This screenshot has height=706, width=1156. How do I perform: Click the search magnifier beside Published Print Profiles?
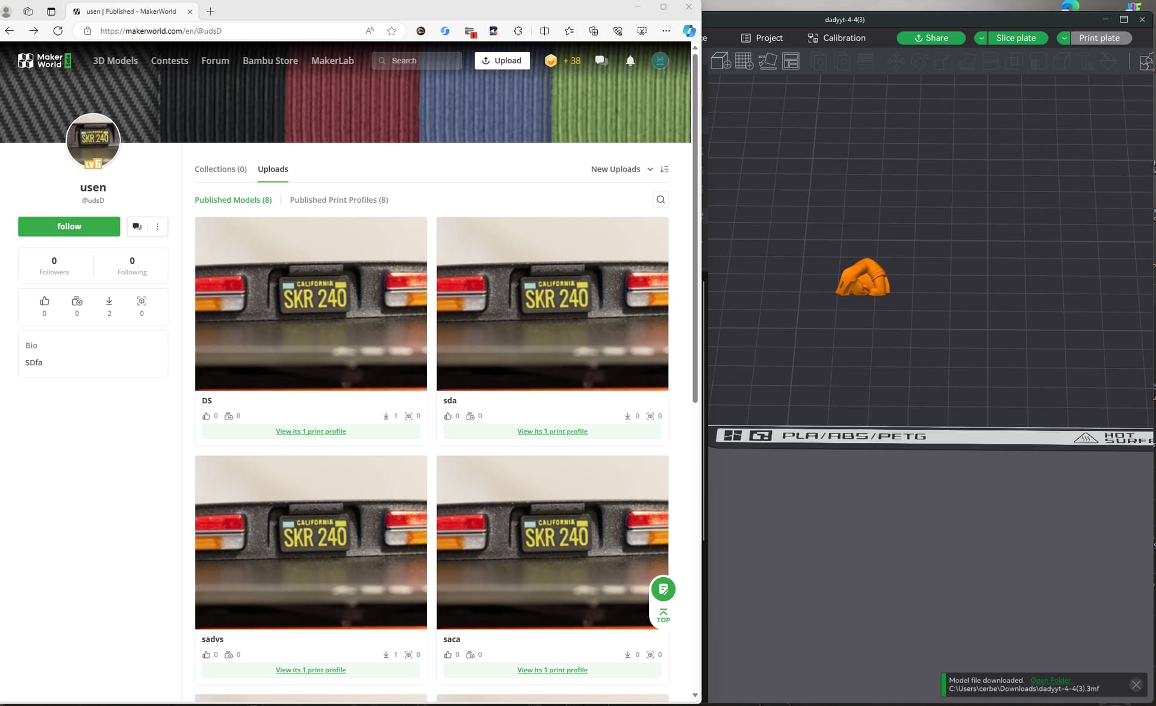[x=660, y=200]
